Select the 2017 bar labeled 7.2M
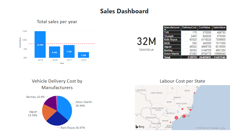Screen dimensions: 249x140 coord(69,51)
